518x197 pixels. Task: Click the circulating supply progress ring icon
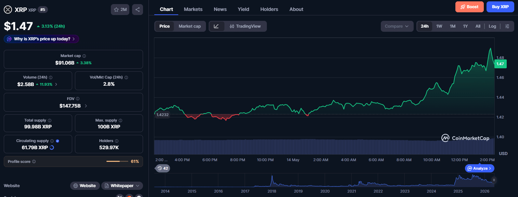[x=52, y=147]
